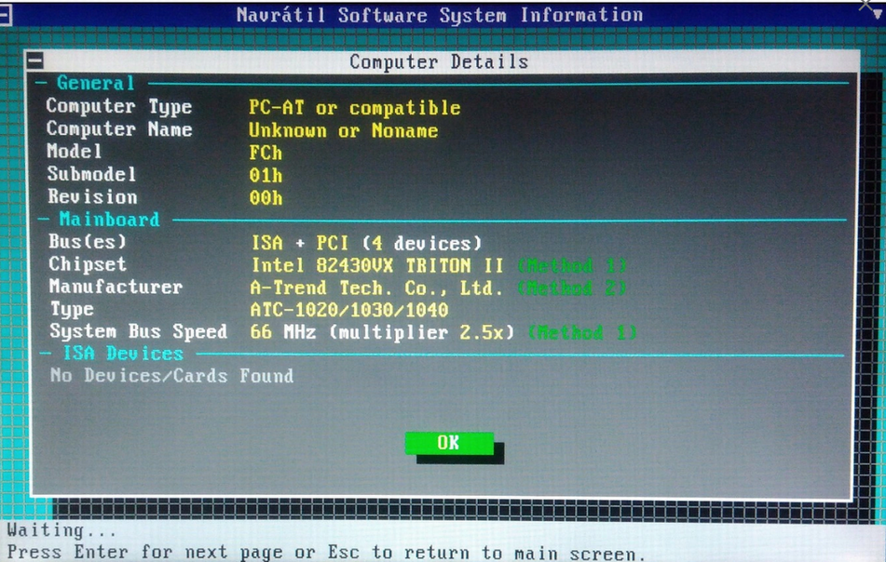This screenshot has width=886, height=562.
Task: Click the System Bus Speed label
Action: [139, 331]
